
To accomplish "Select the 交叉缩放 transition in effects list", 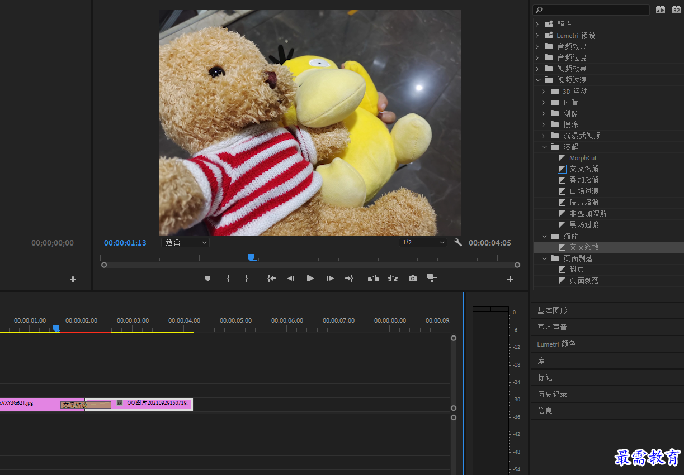I will click(584, 247).
